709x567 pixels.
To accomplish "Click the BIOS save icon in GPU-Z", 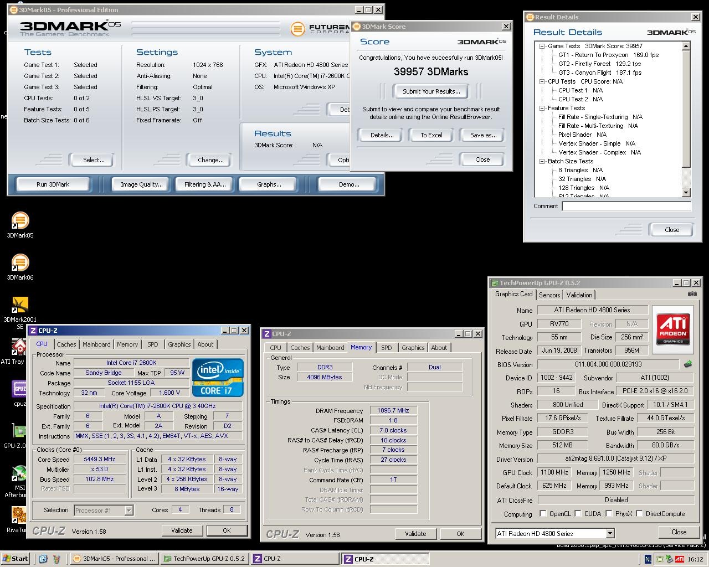I will [x=687, y=364].
